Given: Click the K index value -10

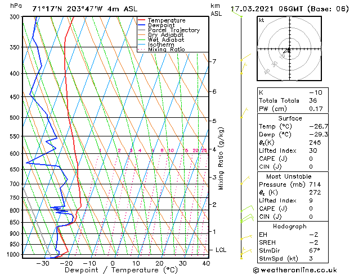Looking at the screenshot, I should [316, 92].
